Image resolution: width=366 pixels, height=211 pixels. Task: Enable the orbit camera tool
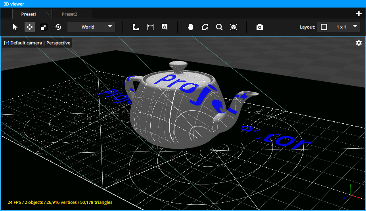click(205, 27)
